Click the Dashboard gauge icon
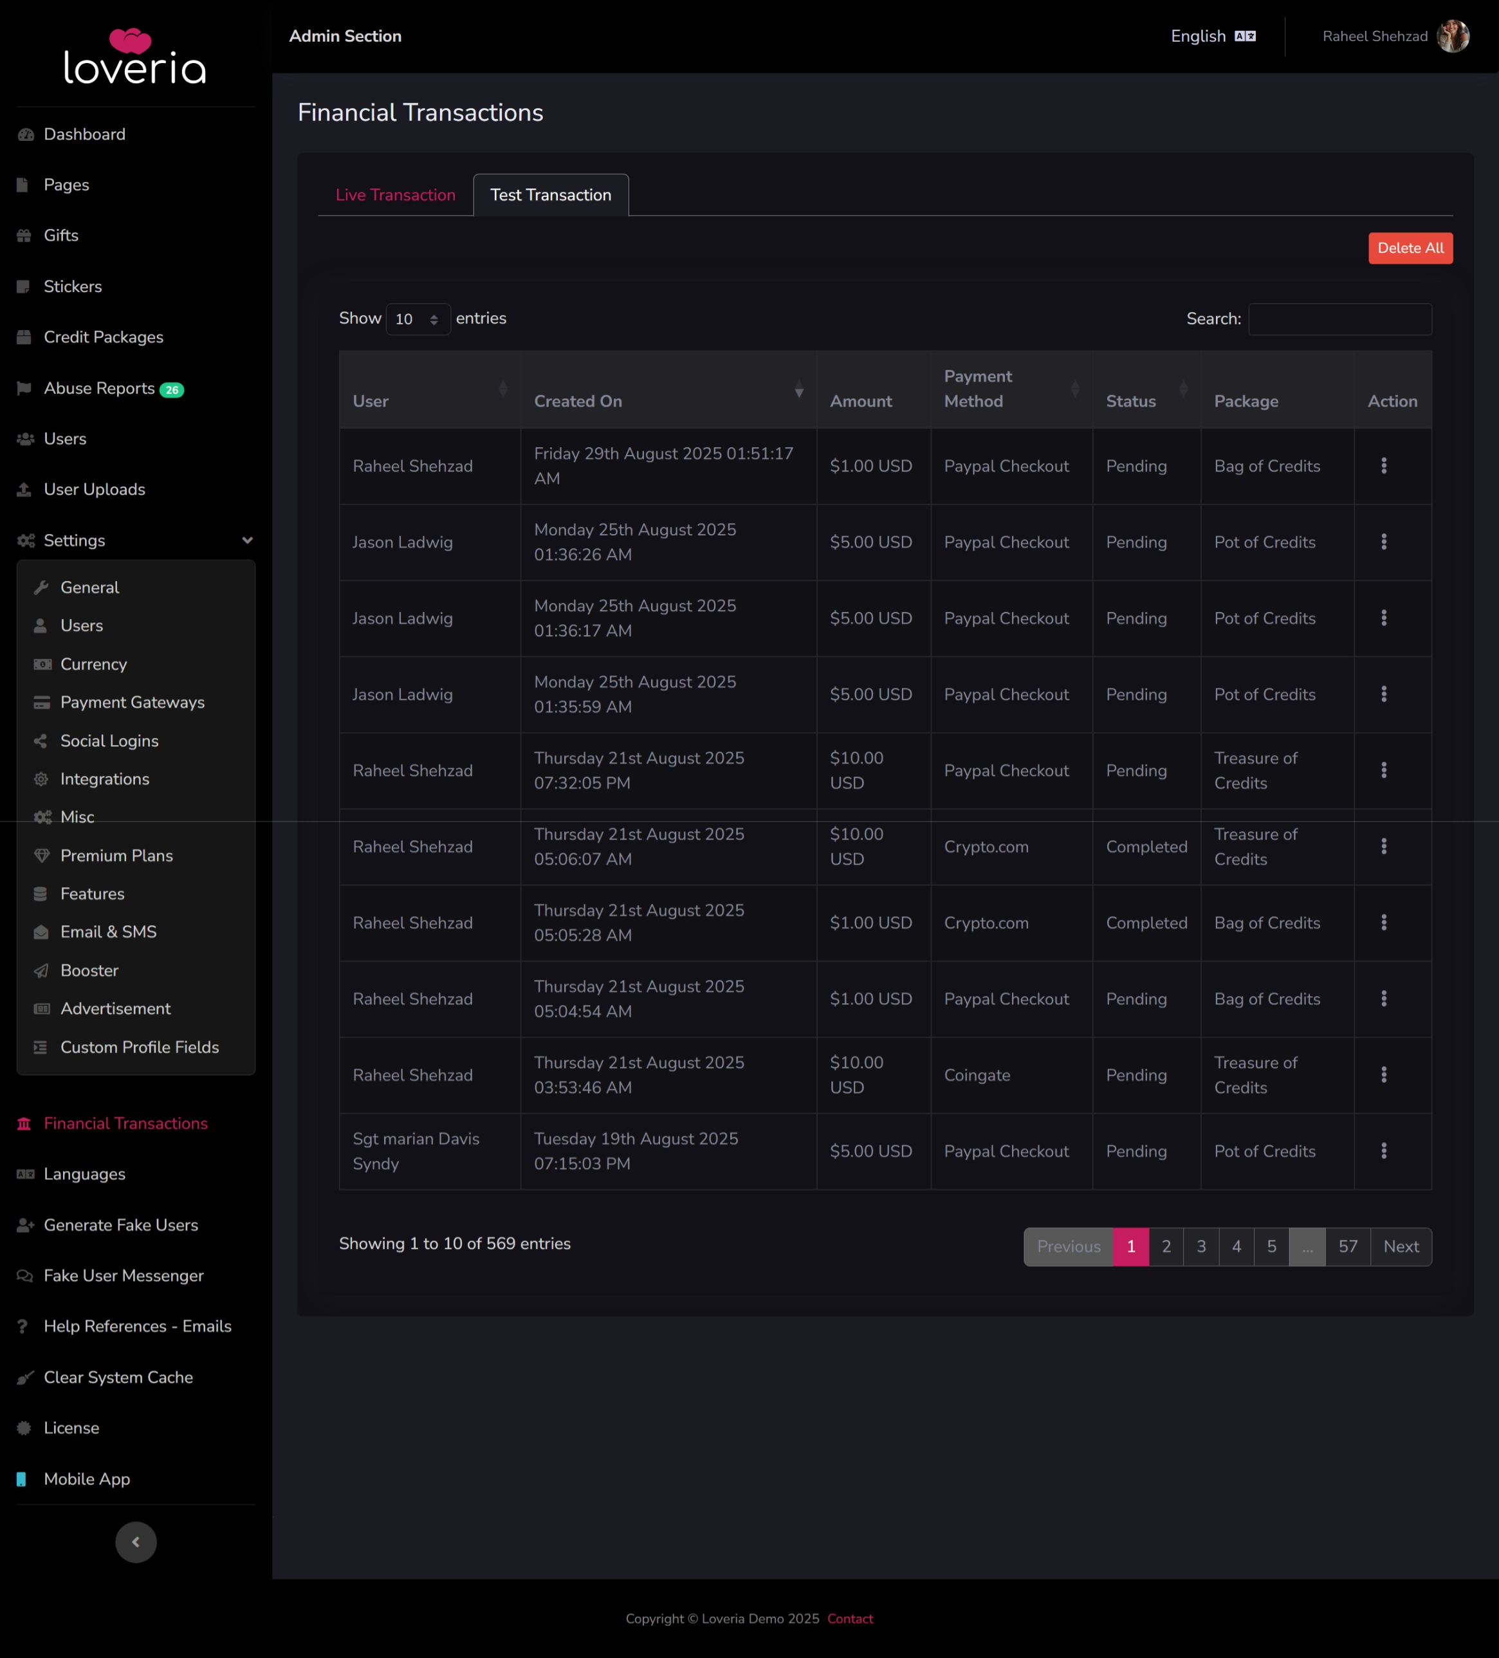1499x1658 pixels. (26, 135)
